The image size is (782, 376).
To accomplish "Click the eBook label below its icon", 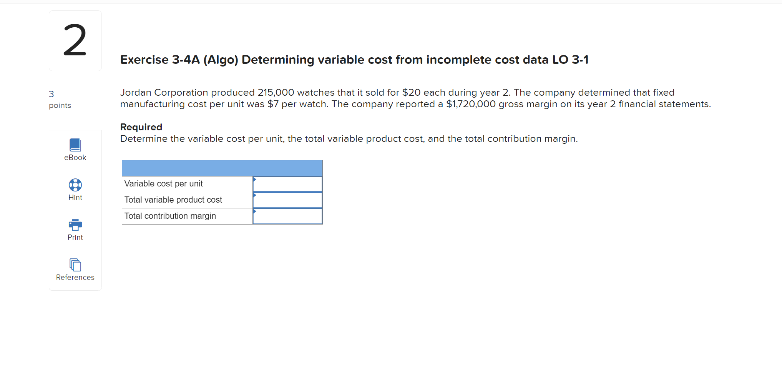I will pyautogui.click(x=75, y=157).
